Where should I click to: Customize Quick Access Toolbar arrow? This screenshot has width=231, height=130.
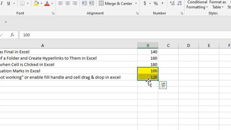(x=6, y=22)
